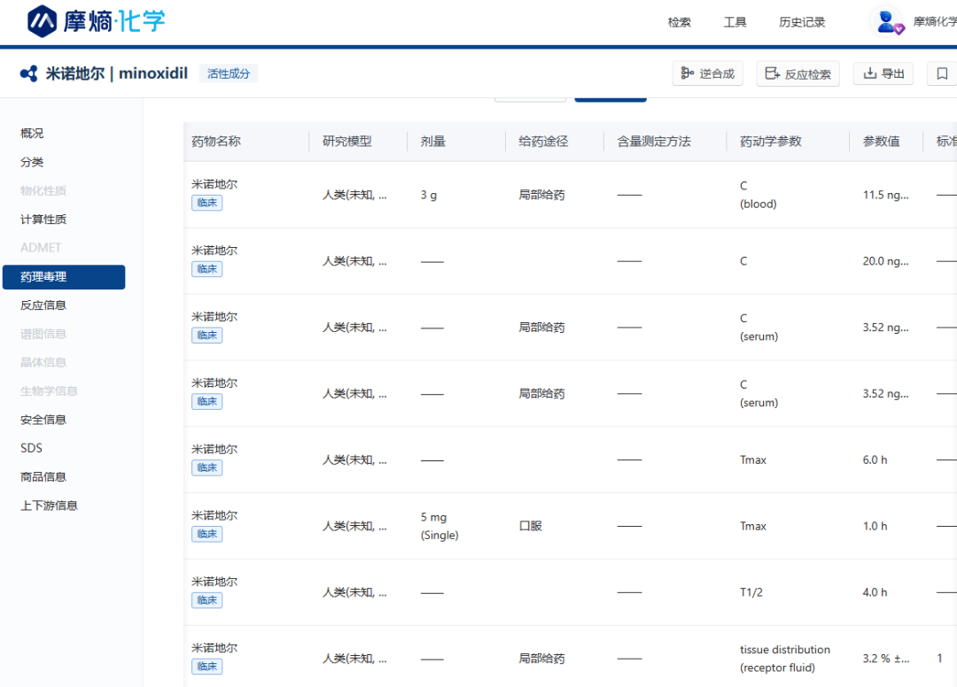The image size is (957, 687).
Task: Open 工具 menu in top navigation
Action: click(735, 22)
